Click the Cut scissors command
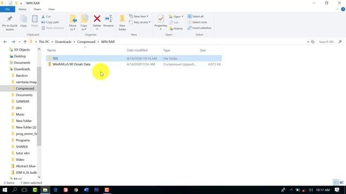This screenshot has height=194, width=346. 46,17
